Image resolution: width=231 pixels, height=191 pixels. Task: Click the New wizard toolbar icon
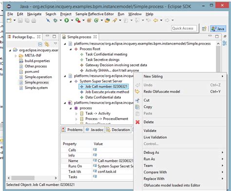(9, 20)
